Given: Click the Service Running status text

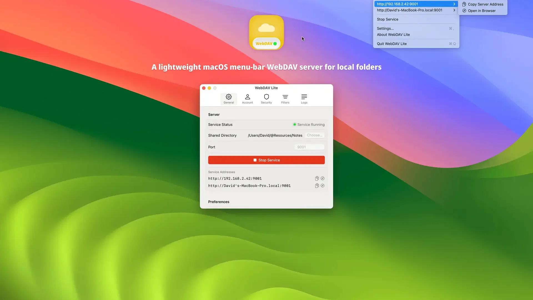Looking at the screenshot, I should (x=311, y=124).
